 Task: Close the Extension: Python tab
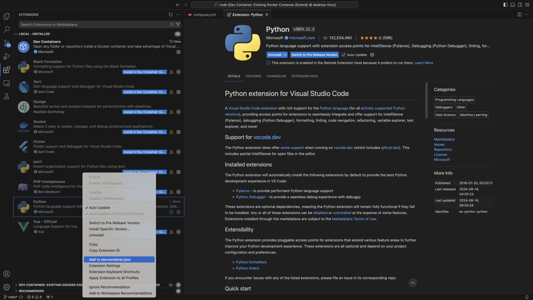coord(267,15)
